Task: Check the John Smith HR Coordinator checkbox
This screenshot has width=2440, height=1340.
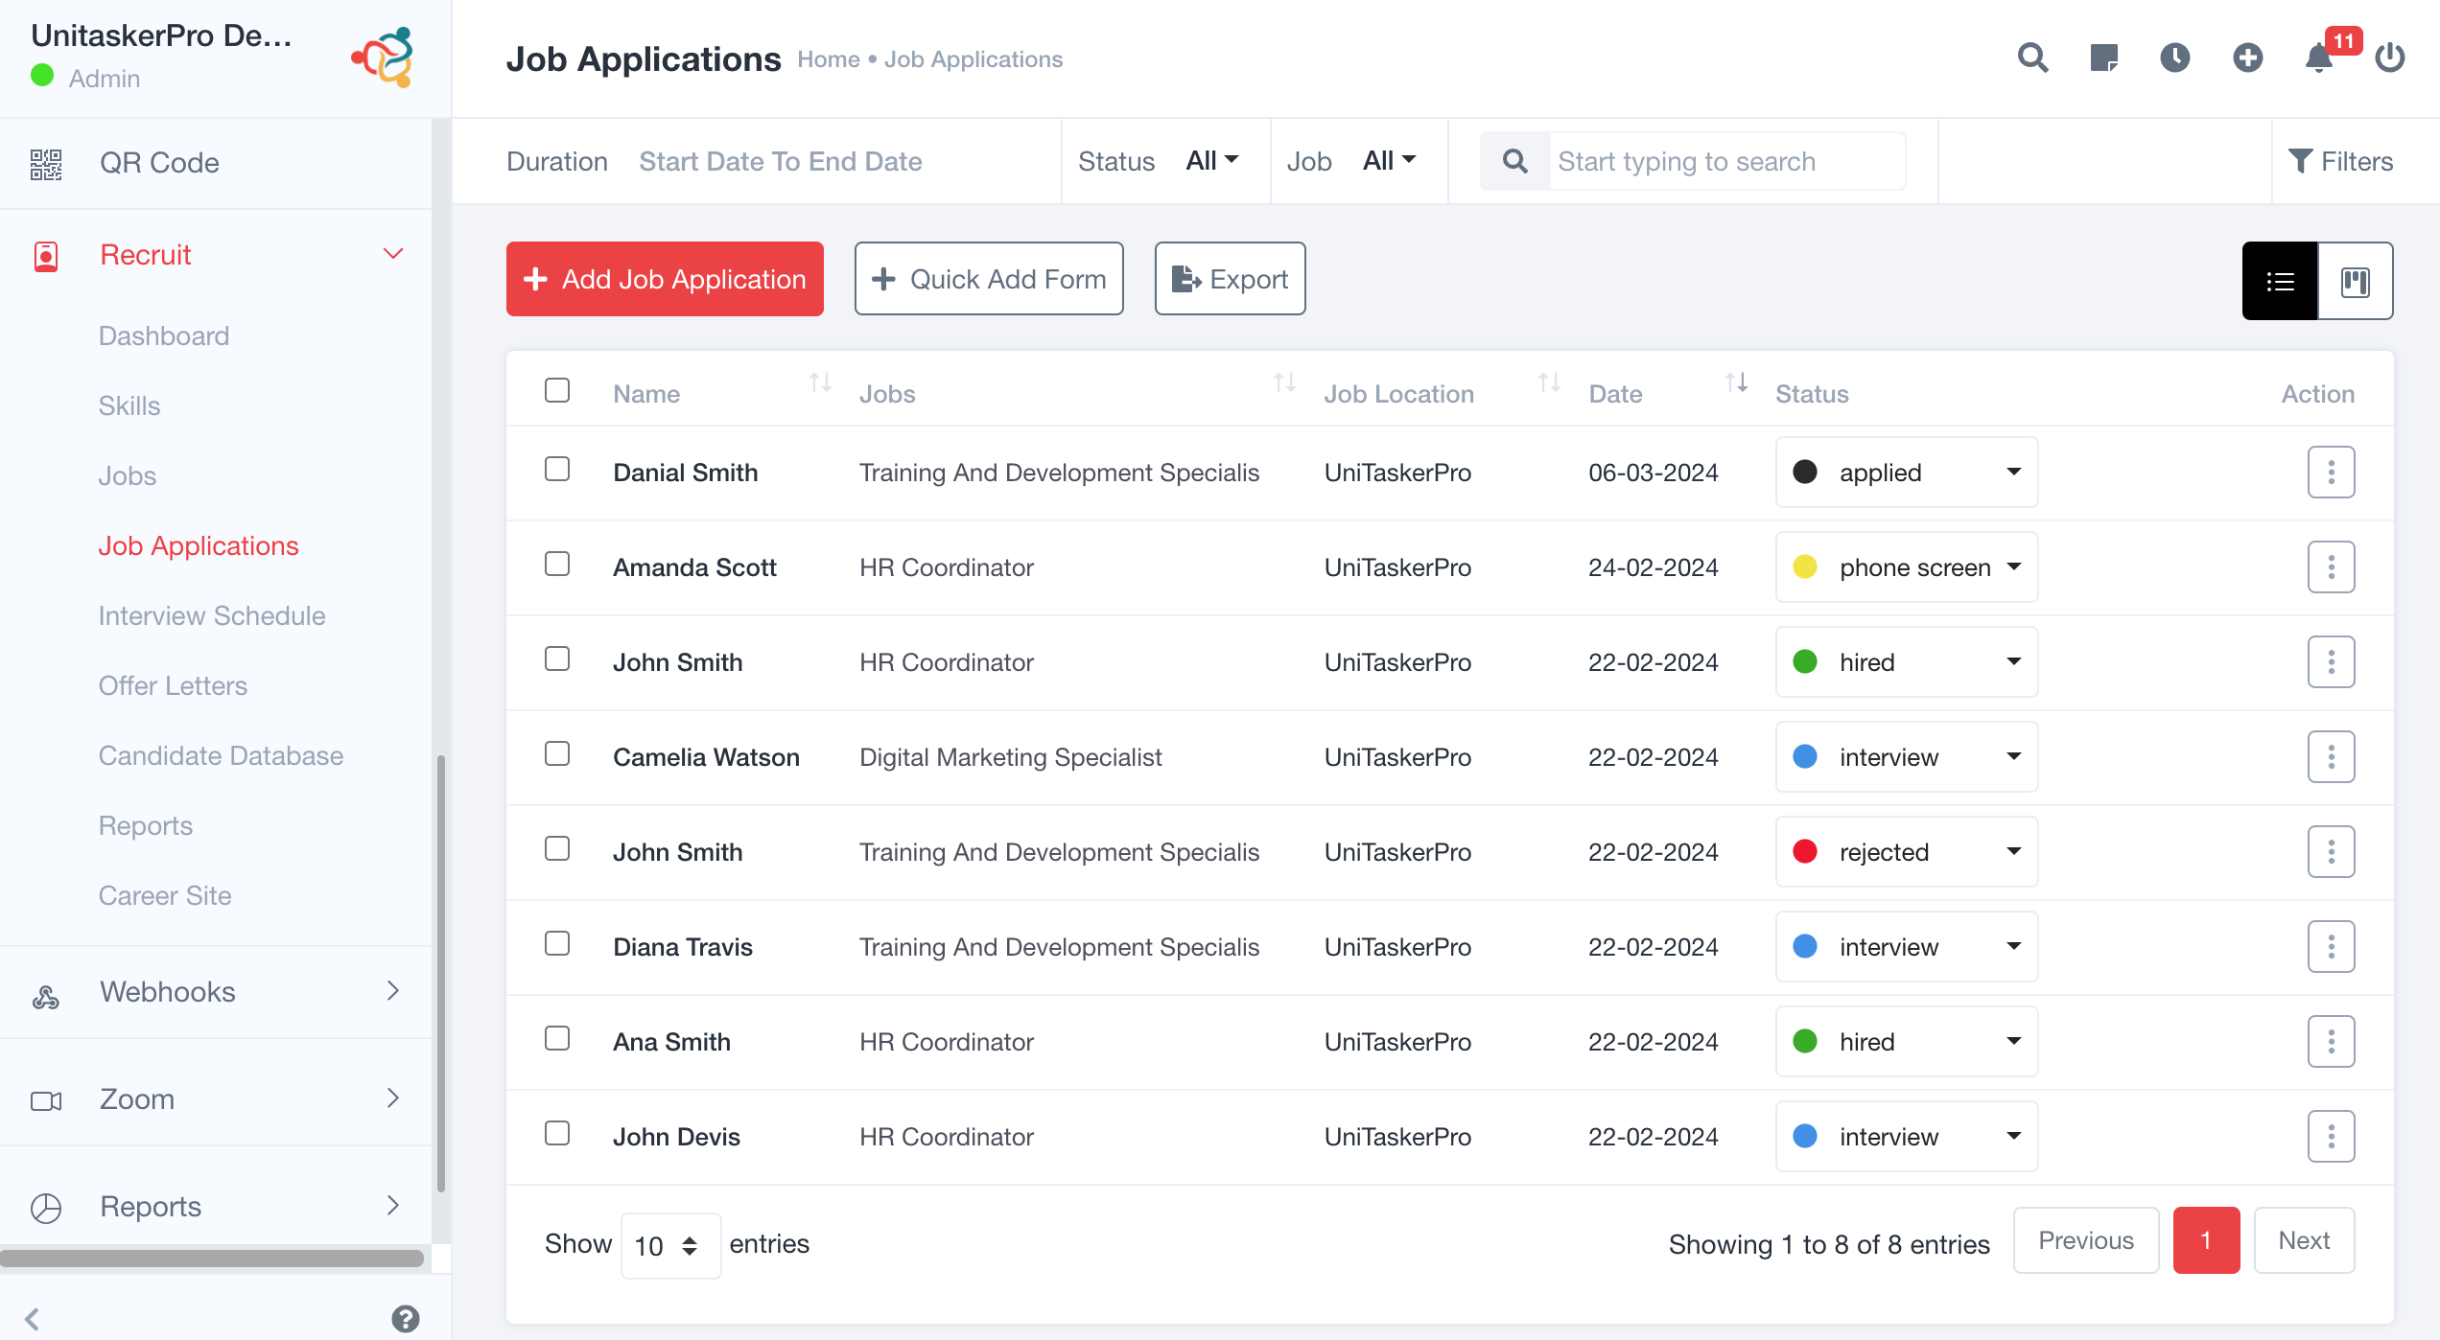Action: pos(557,658)
